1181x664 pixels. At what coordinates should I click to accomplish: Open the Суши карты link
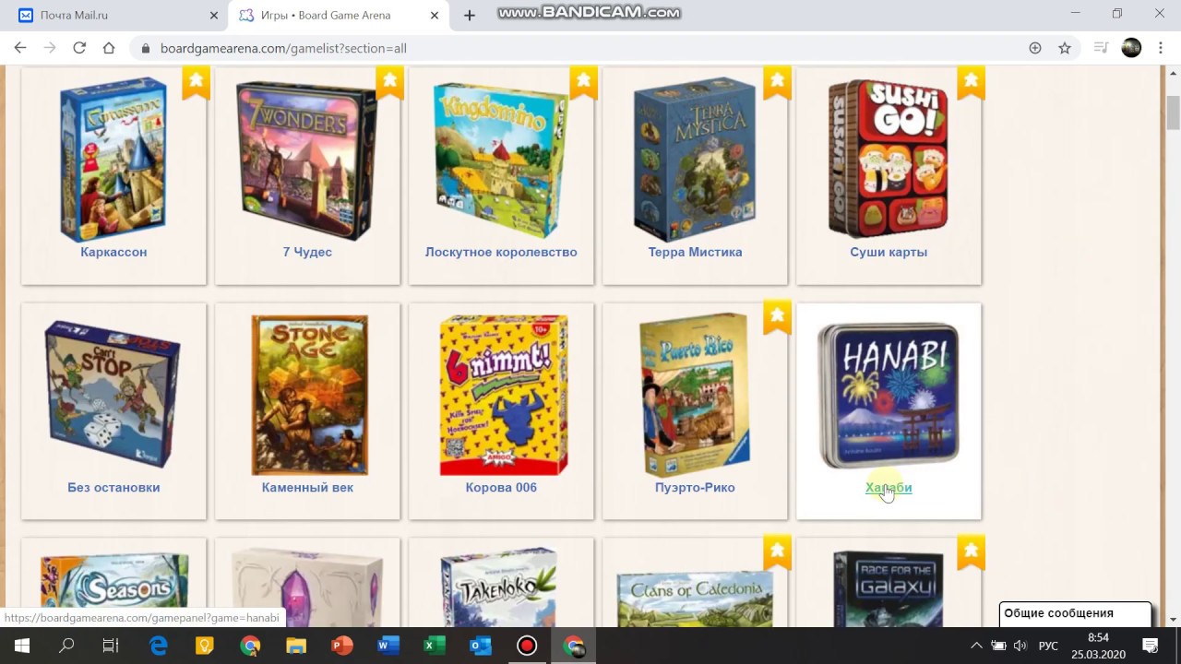(889, 252)
